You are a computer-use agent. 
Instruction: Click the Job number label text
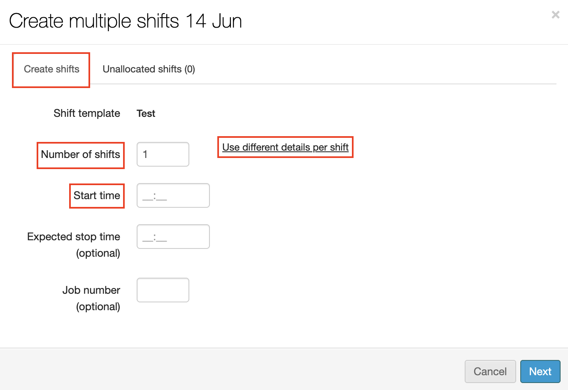91,290
